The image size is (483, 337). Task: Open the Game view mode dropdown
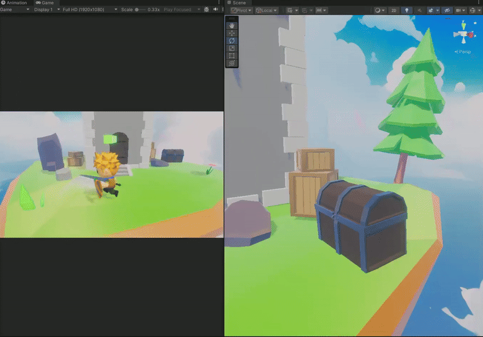click(14, 10)
